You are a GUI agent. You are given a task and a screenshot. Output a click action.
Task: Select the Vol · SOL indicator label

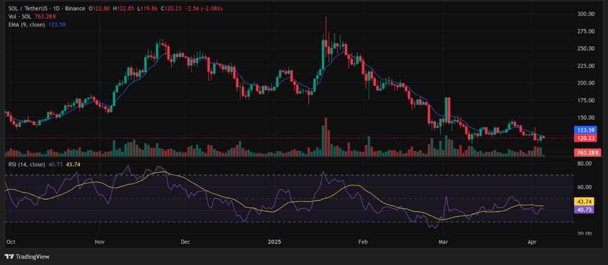coord(19,17)
